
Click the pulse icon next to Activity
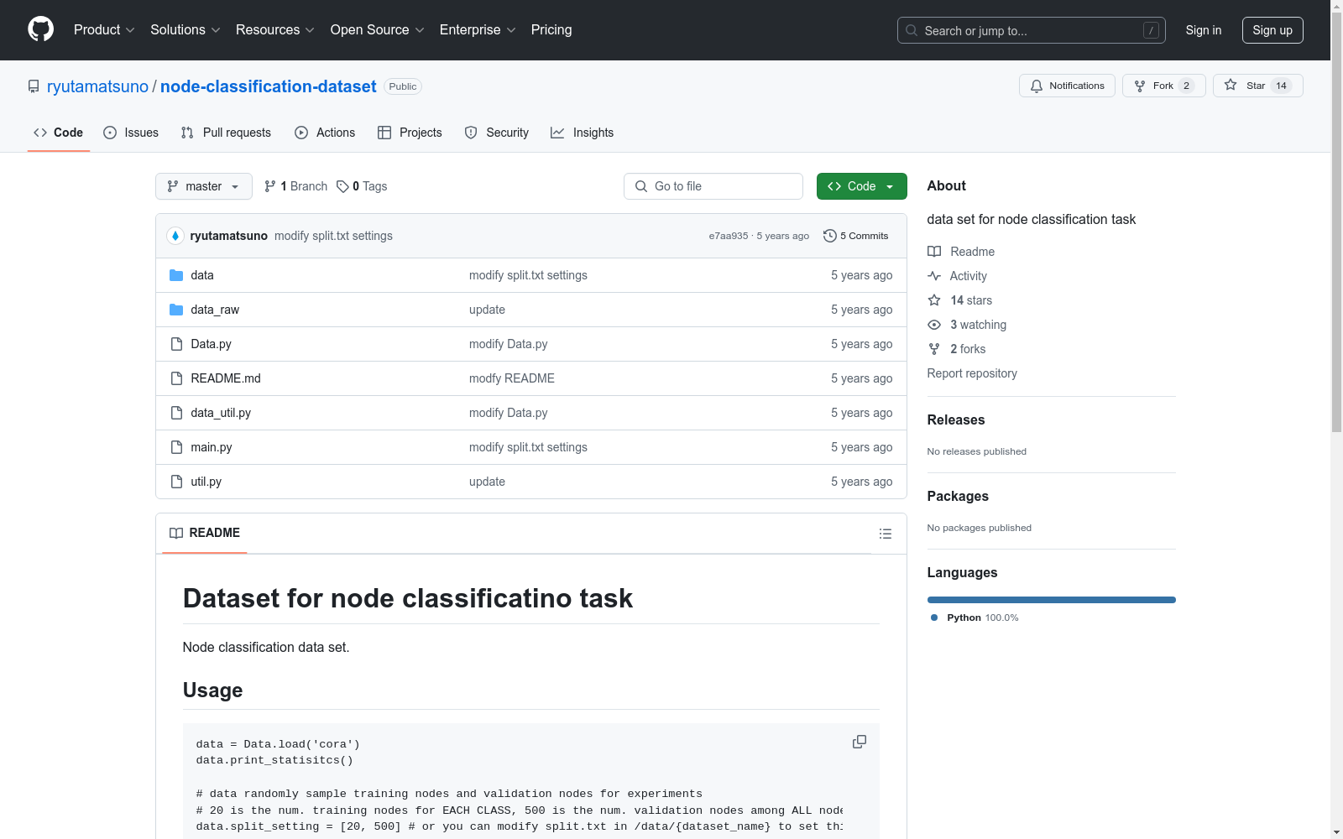point(934,276)
